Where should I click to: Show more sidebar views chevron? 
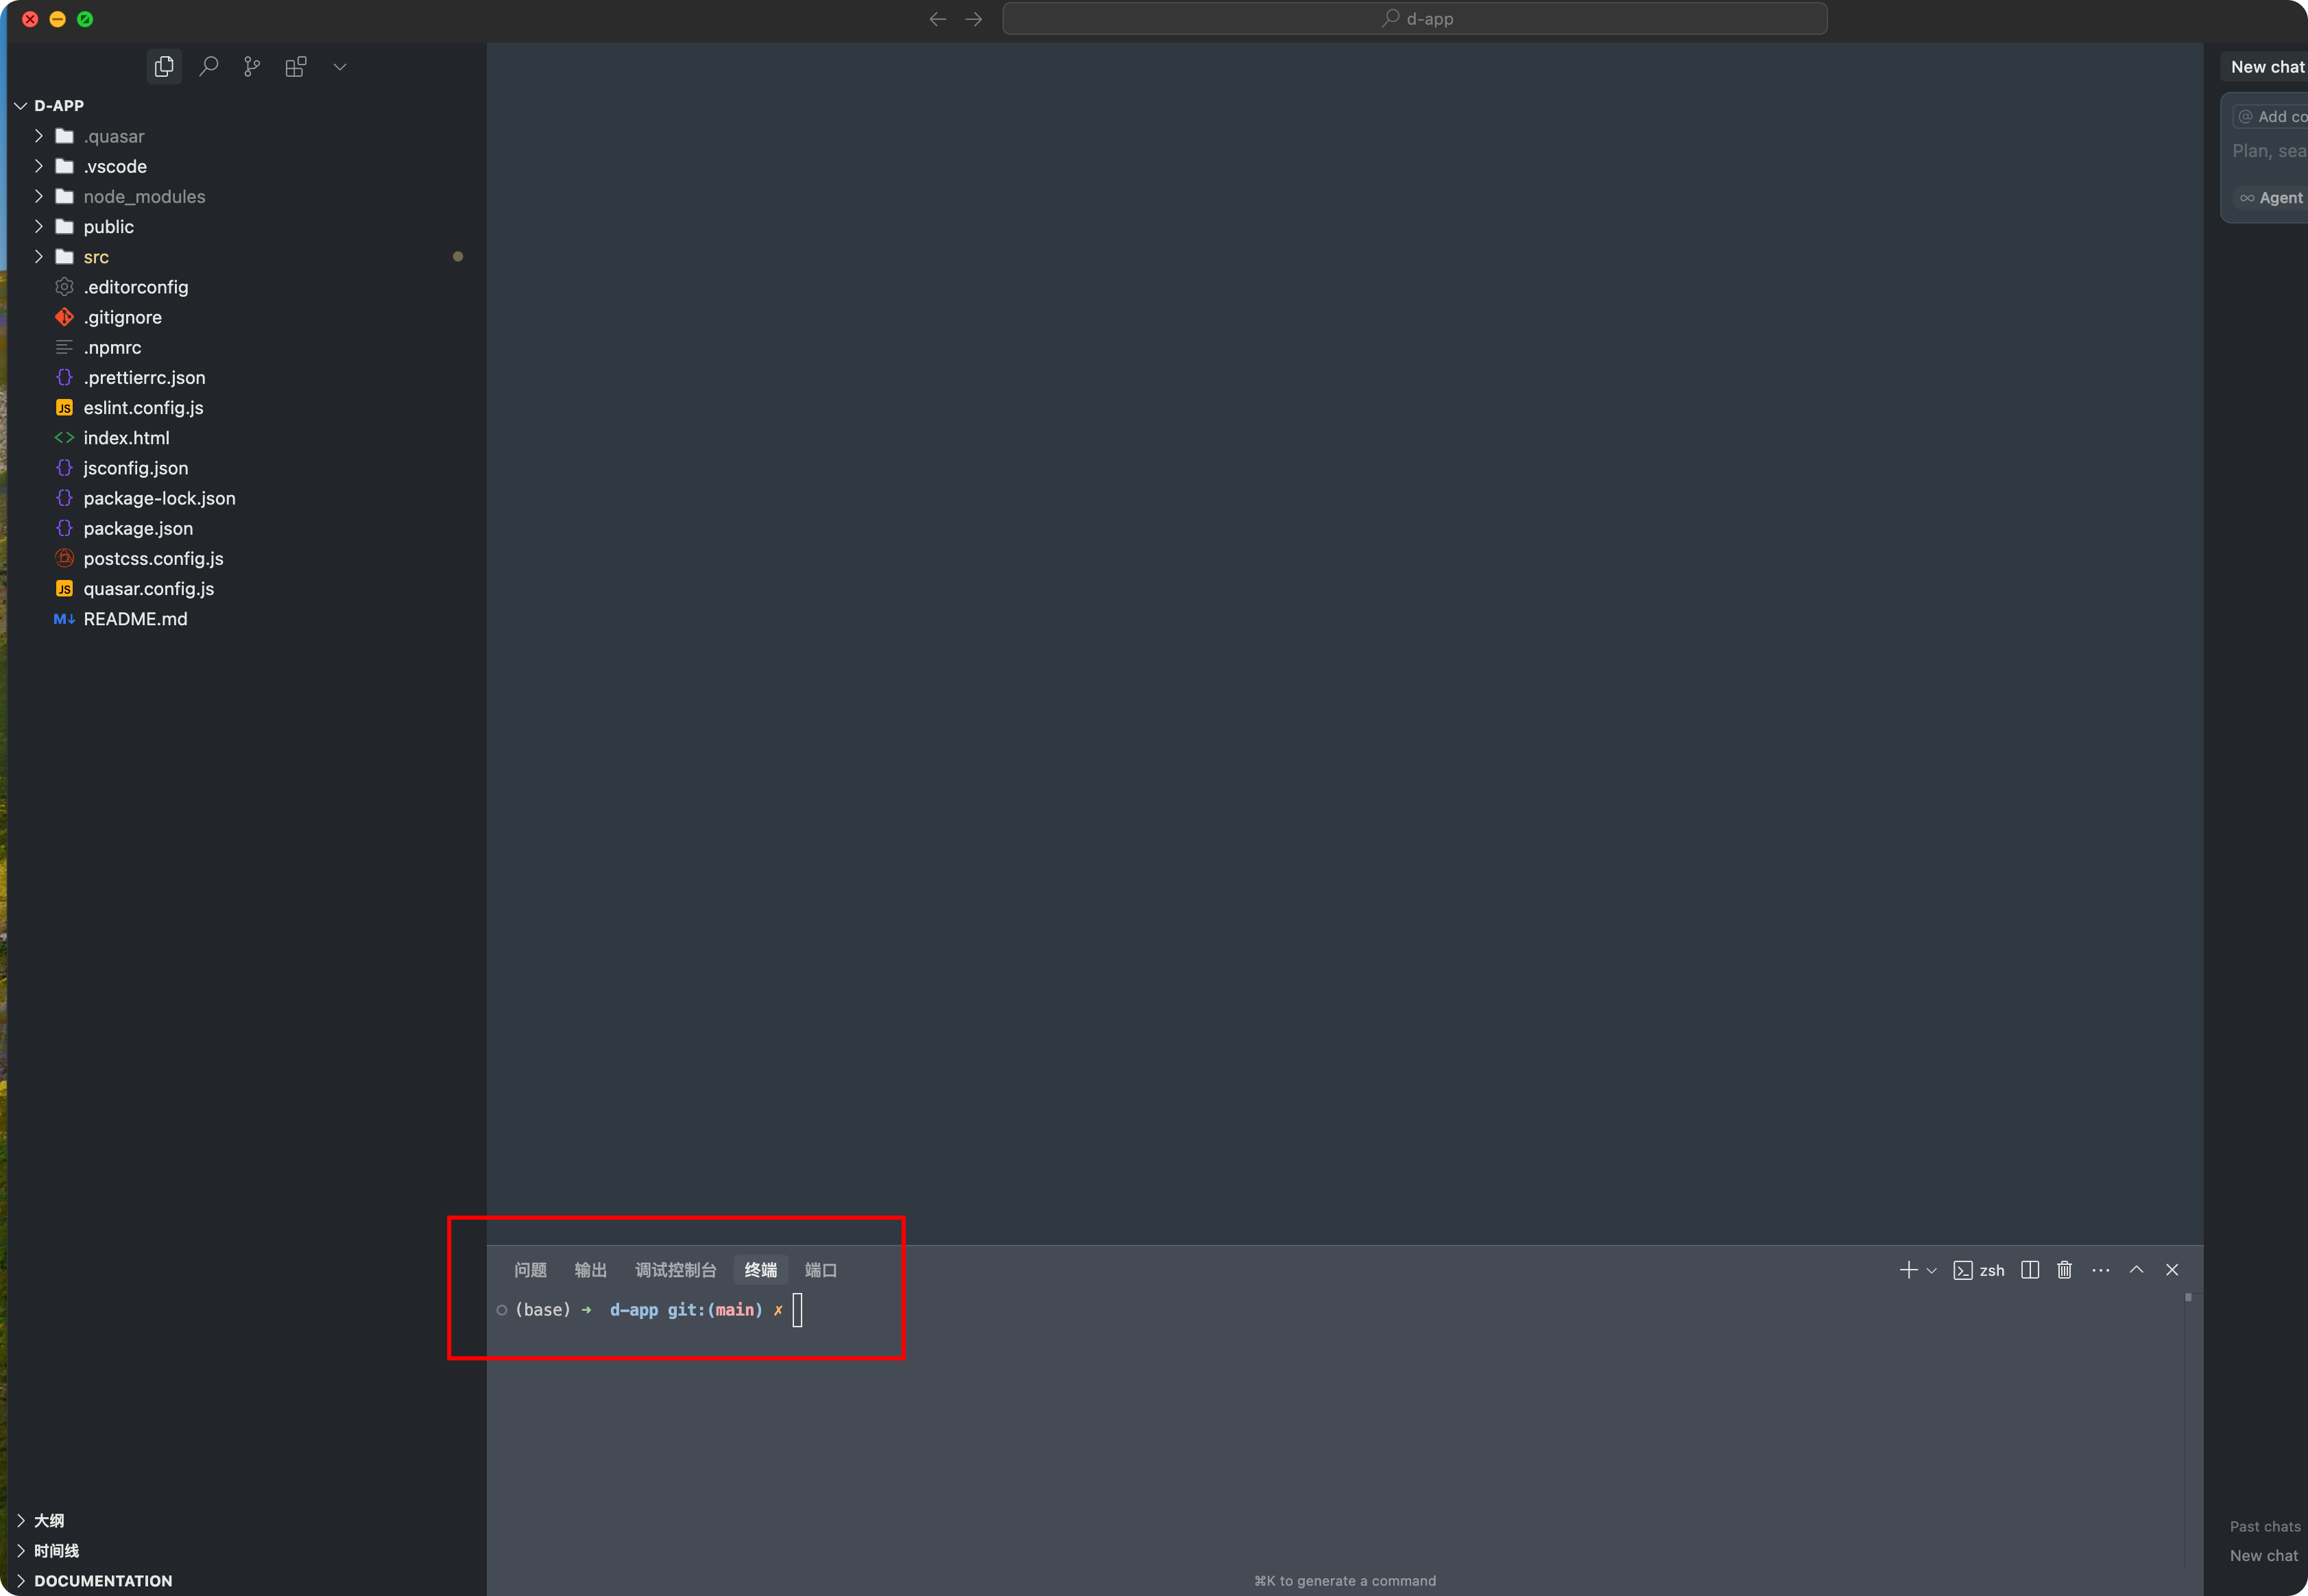pos(340,66)
